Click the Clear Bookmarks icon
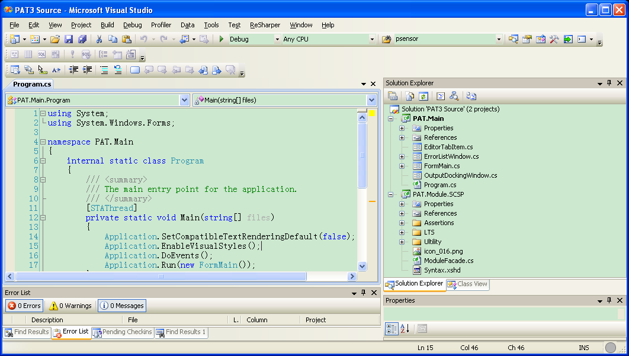 [230, 70]
